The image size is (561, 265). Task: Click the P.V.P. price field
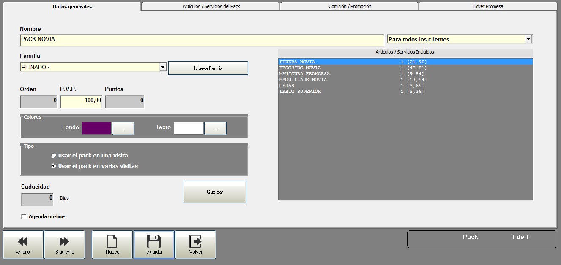81,102
